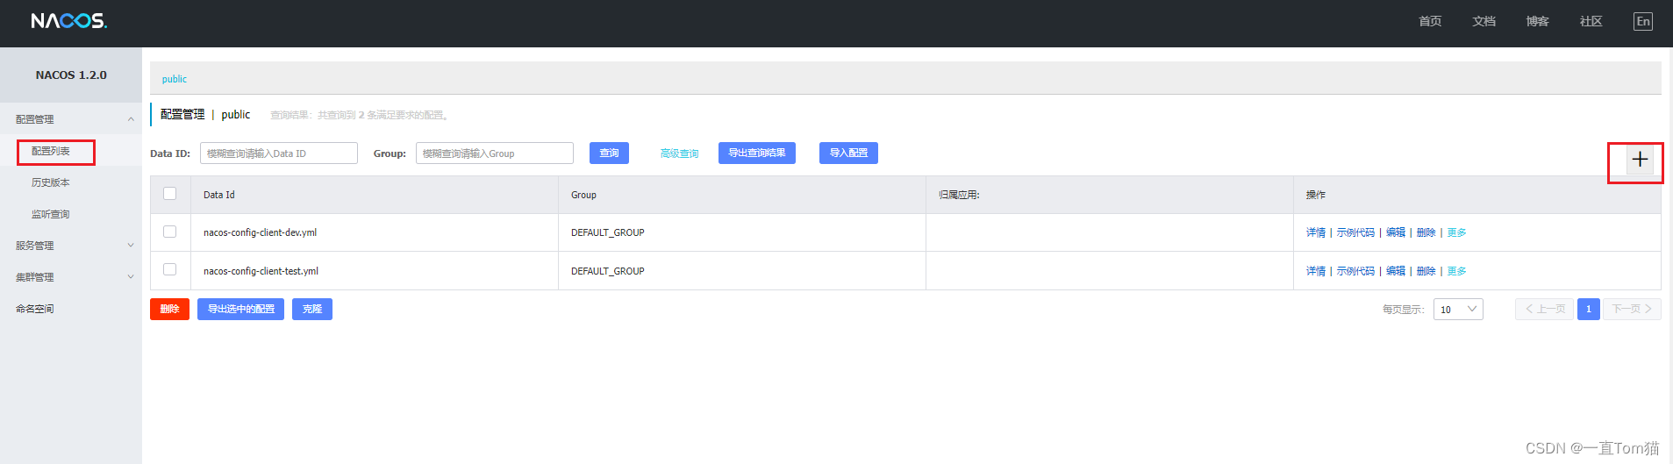This screenshot has width=1673, height=464.
Task: Click 编辑 for nacos-config-client-dev.yml
Action: pyautogui.click(x=1396, y=232)
